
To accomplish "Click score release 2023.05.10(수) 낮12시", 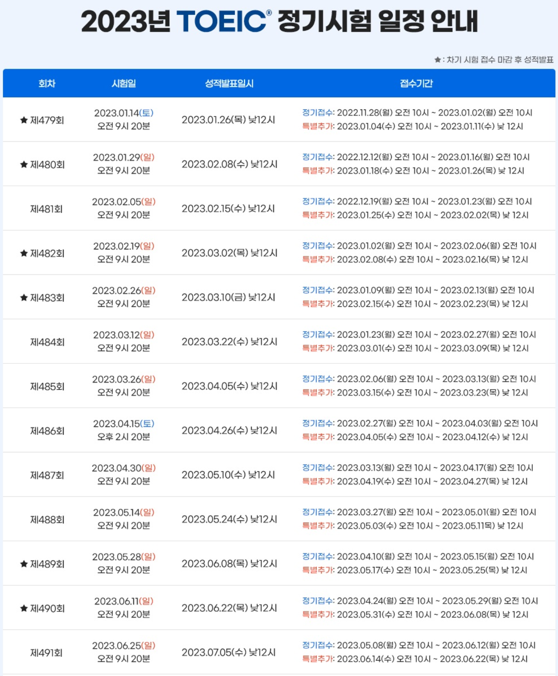I will pyautogui.click(x=228, y=475).
